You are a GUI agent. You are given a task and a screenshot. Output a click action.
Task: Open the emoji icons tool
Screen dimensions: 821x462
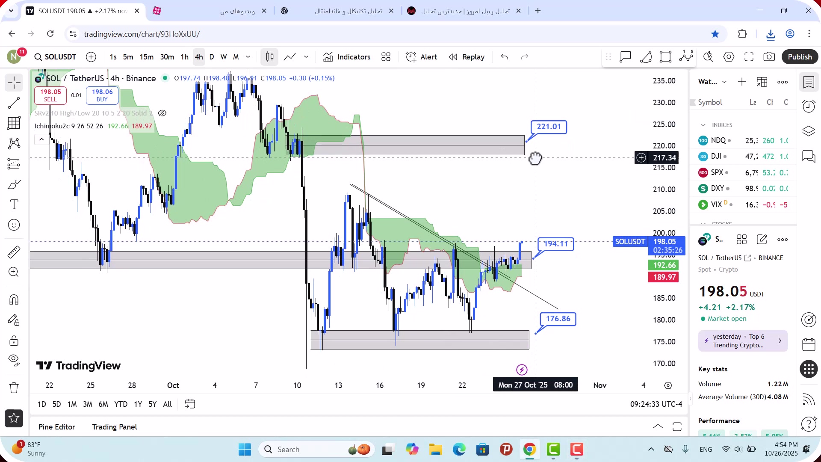pos(14,225)
